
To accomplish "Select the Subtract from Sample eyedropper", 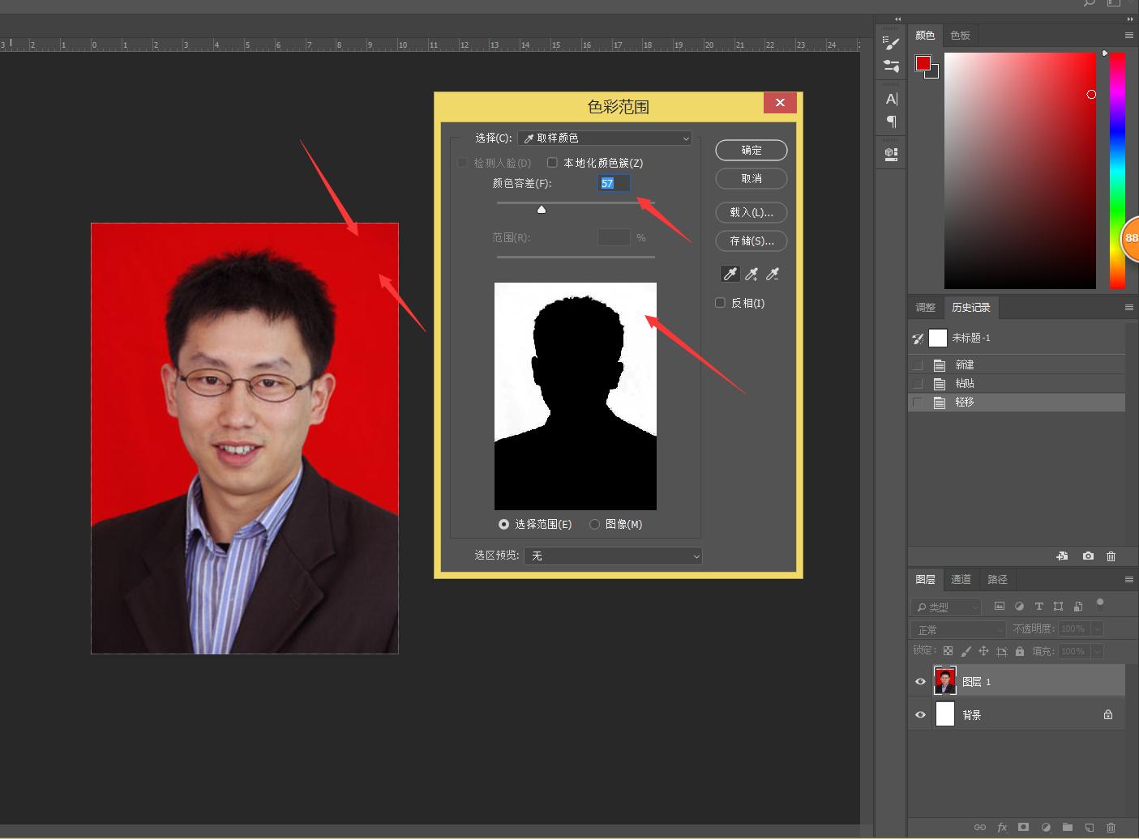I will (773, 275).
